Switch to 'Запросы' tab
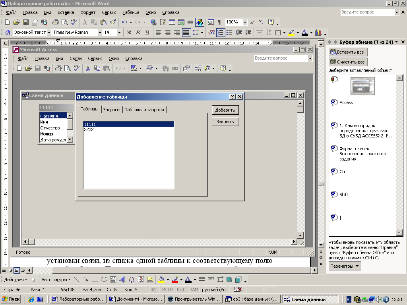The image size is (407, 305). [x=112, y=110]
